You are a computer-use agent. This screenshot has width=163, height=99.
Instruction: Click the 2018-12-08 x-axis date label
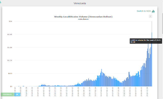coord(147,92)
